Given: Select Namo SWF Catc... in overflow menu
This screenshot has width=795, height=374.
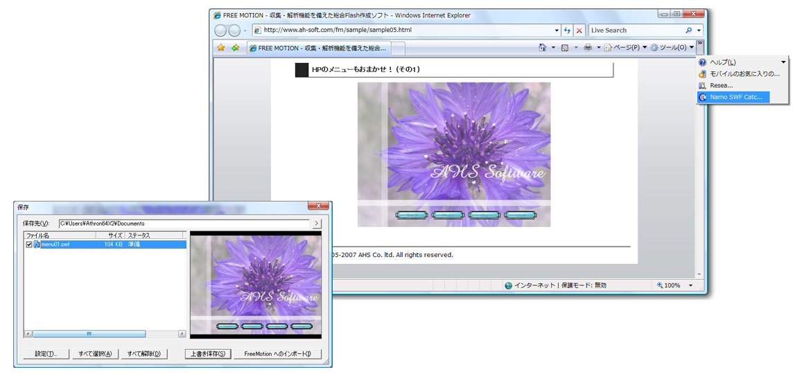Looking at the screenshot, I should tap(733, 97).
